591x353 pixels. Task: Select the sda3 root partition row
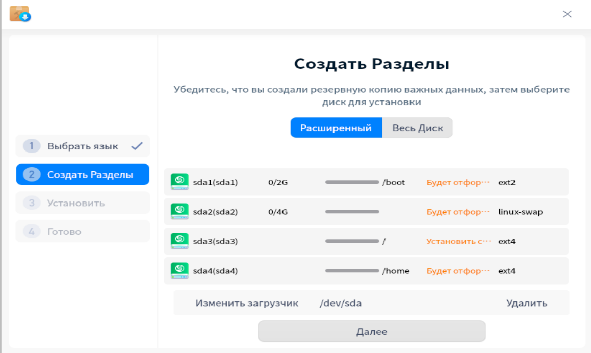(366, 241)
